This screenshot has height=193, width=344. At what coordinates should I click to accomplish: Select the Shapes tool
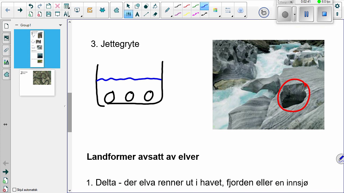tap(137, 6)
